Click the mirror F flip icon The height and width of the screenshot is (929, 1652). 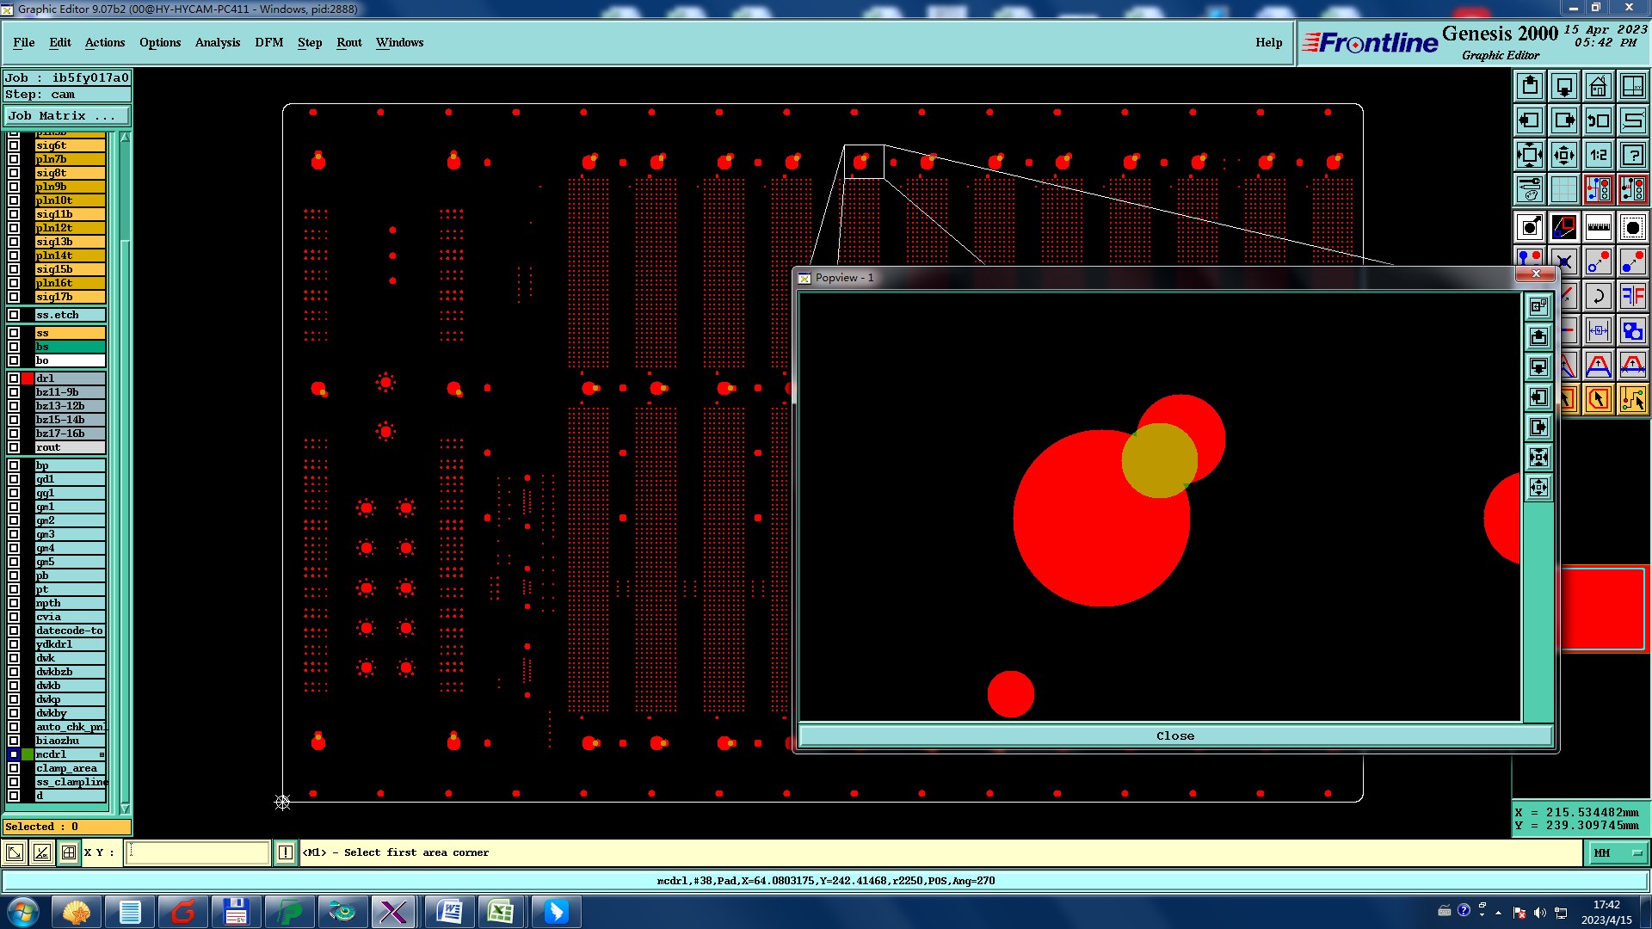(x=1632, y=297)
